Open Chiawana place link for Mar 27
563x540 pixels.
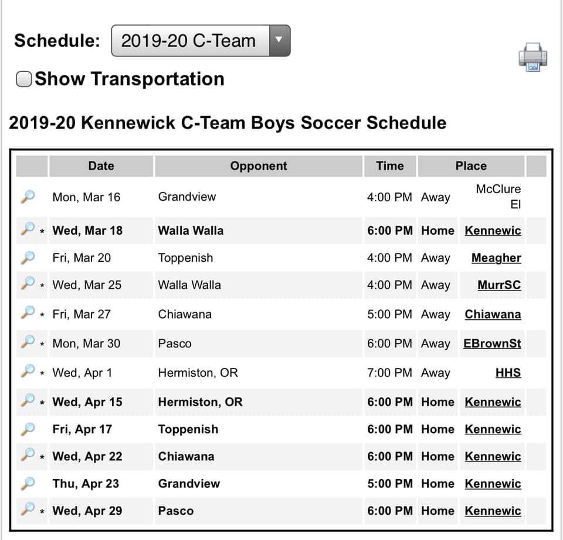coord(493,315)
